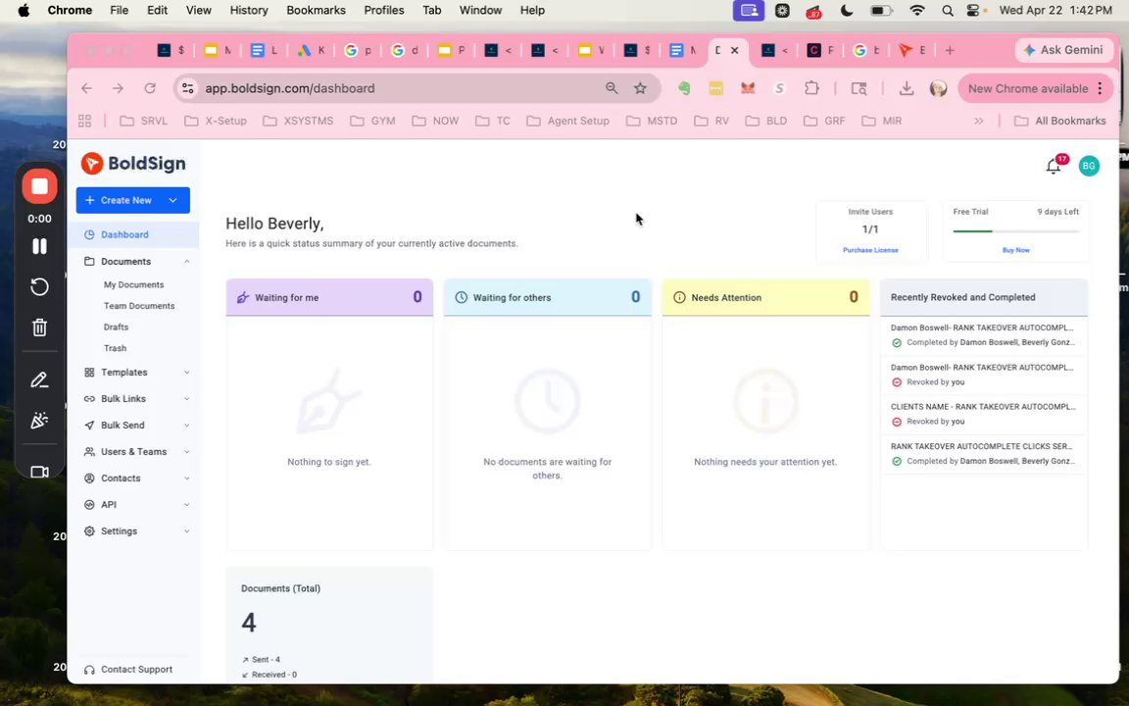
Task: Collapse the Documents section chevron
Action: coord(186,262)
